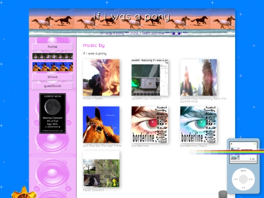Image resolution: width=264 pixels, height=198 pixels.
Task: Seek using the iPod progress bar
Action: coord(243,162)
